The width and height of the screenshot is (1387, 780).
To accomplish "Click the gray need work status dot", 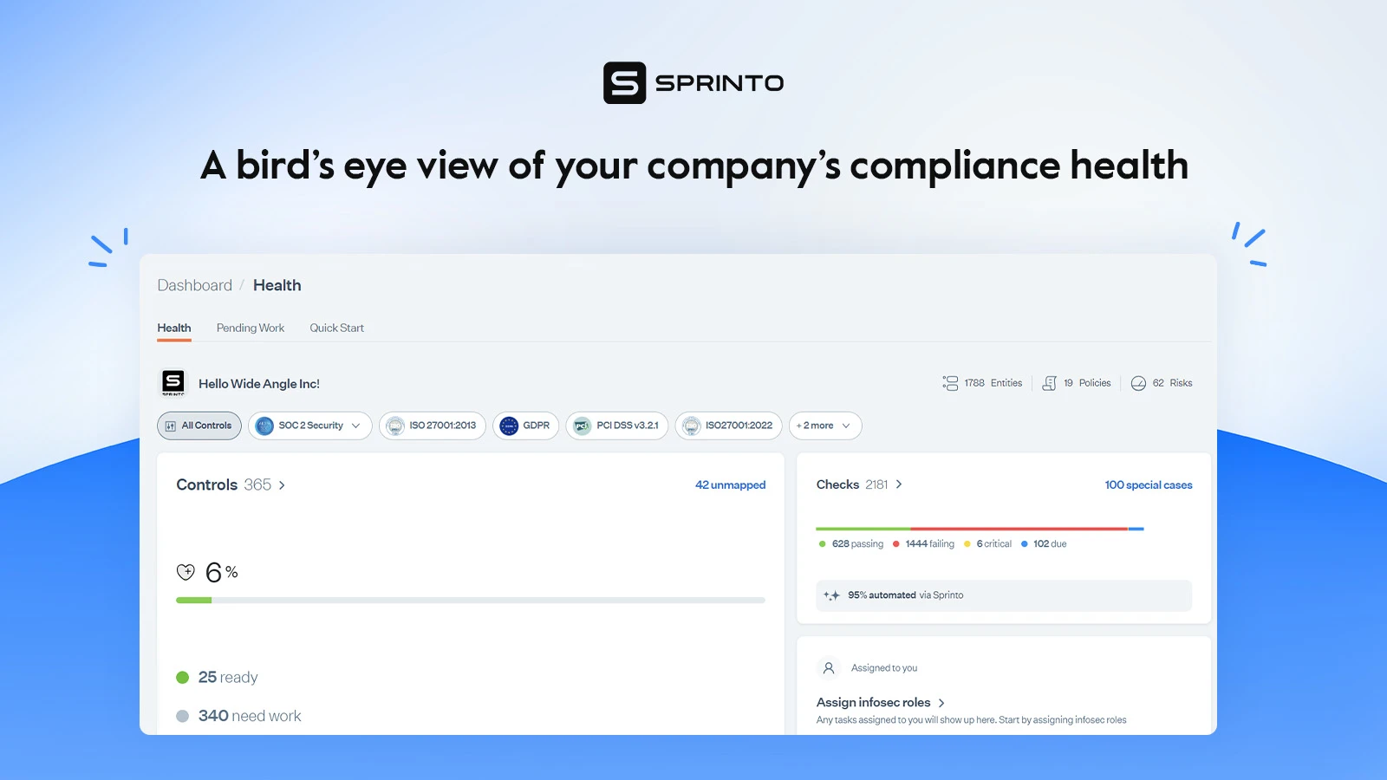I will (182, 716).
